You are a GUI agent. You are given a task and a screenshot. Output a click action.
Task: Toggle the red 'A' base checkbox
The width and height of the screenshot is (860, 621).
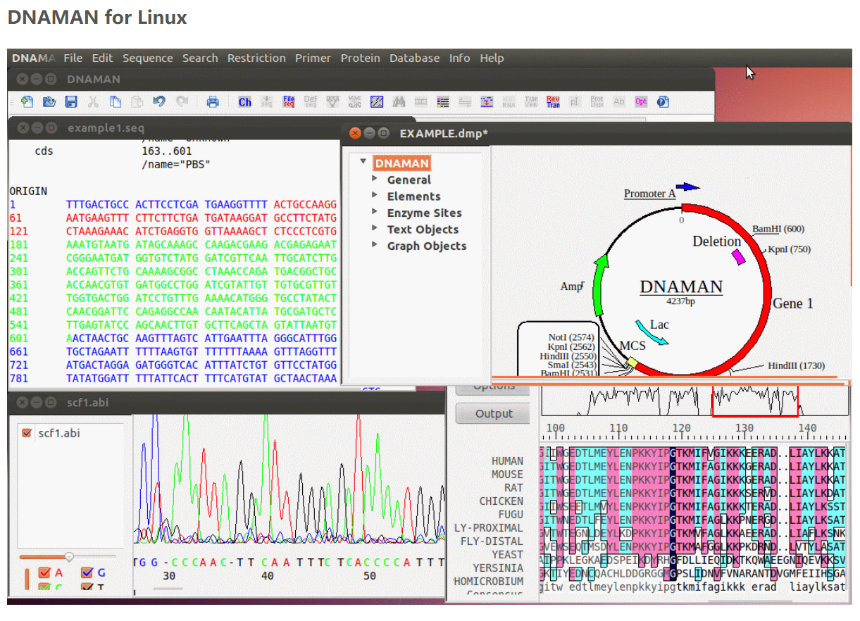click(x=44, y=573)
